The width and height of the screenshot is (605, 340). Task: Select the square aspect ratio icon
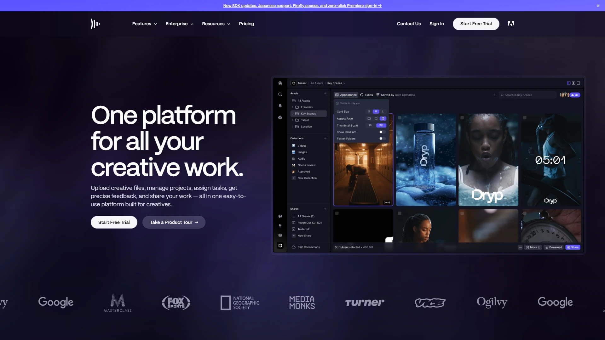[376, 119]
